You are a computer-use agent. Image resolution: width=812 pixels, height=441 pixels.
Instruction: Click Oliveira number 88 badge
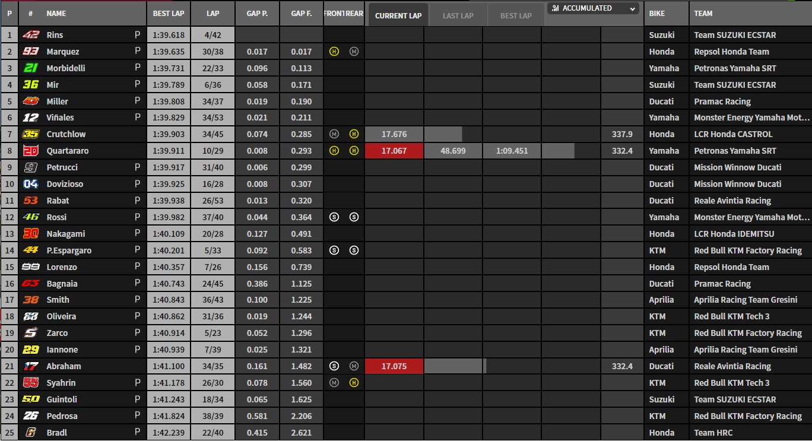click(30, 316)
